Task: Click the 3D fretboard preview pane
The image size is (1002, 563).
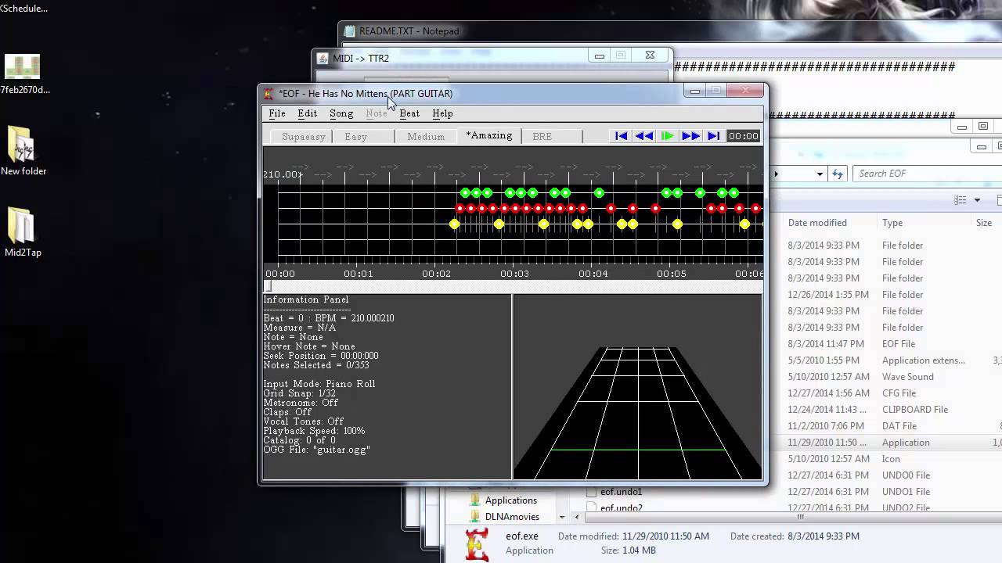Action: pos(637,387)
